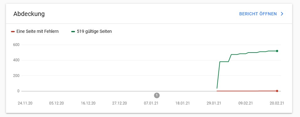
Task: Click the 05.12.20 date axis label
Action: coord(56,103)
